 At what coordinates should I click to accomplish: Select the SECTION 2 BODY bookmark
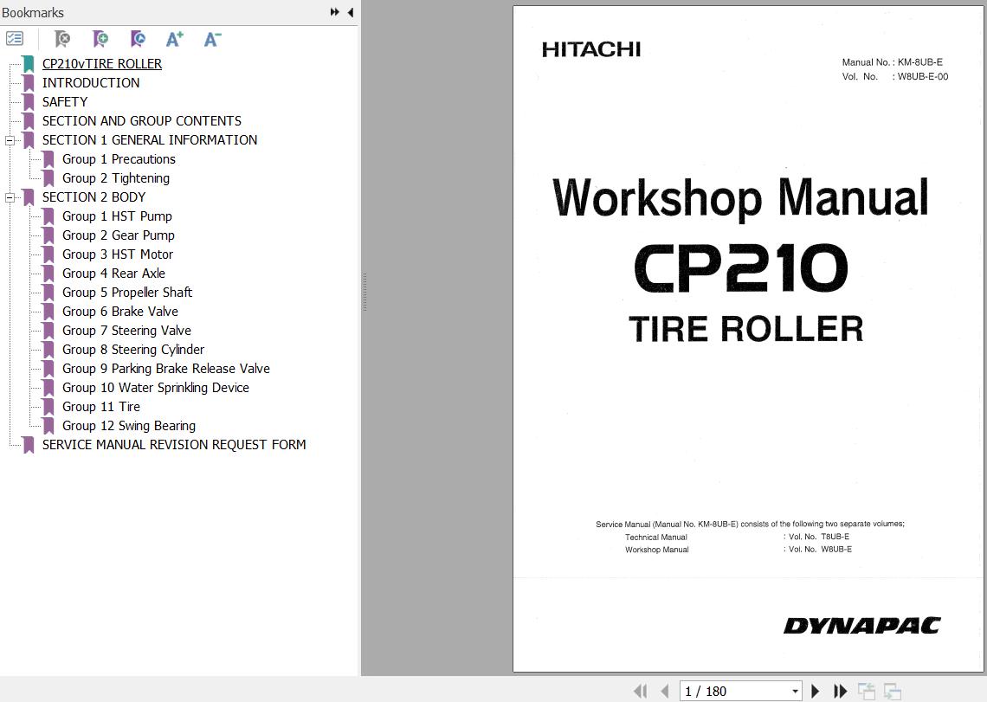point(94,197)
